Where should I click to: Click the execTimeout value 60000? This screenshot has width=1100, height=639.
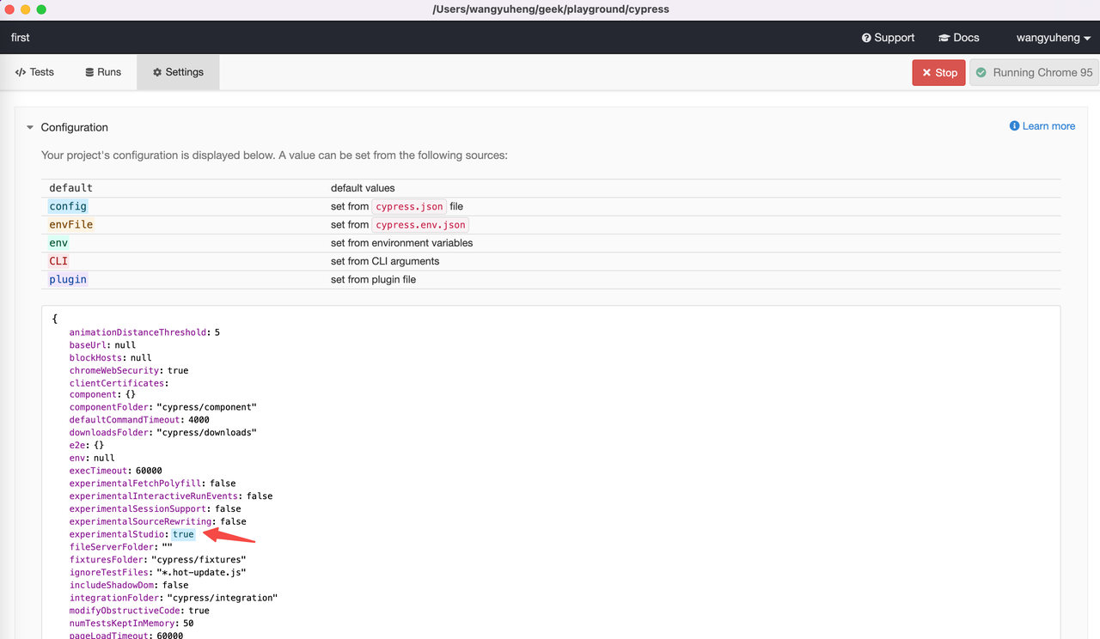point(149,471)
